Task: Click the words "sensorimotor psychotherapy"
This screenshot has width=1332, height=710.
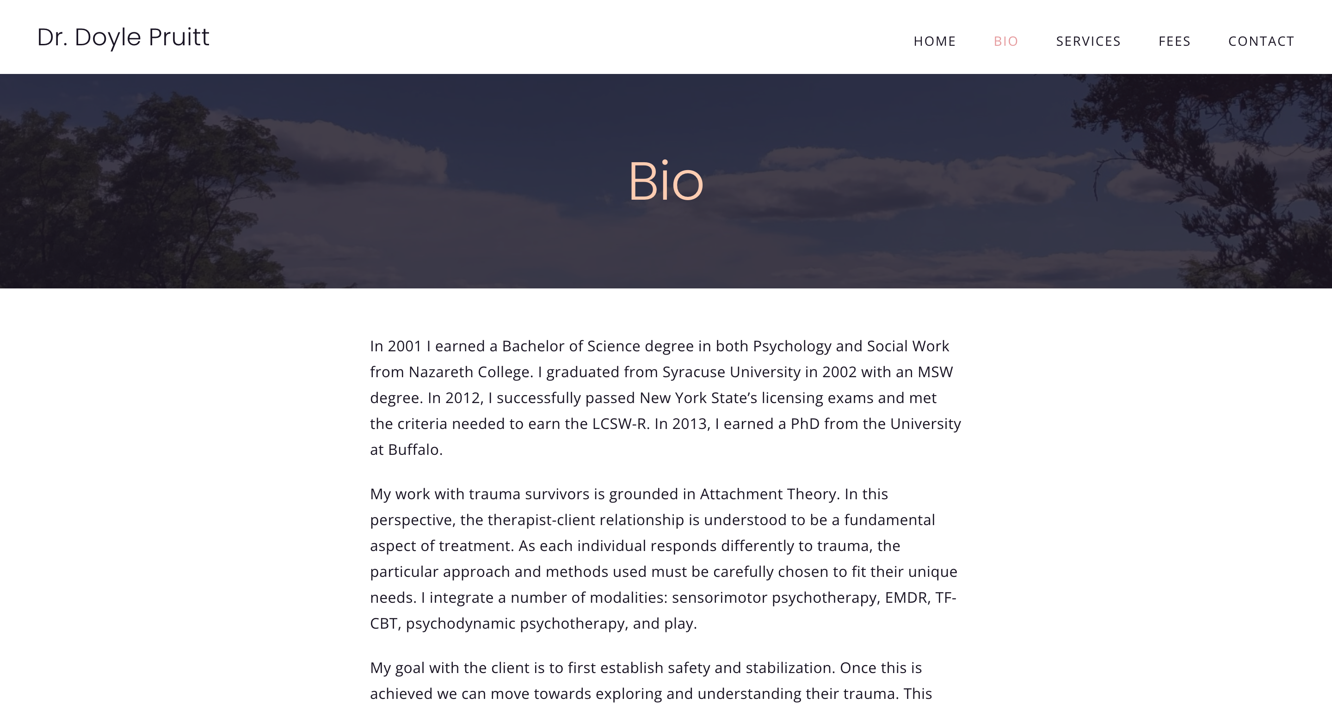Action: (774, 598)
